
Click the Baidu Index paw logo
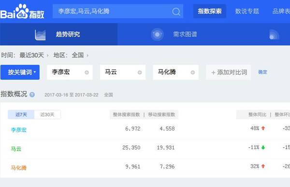pos(22,12)
